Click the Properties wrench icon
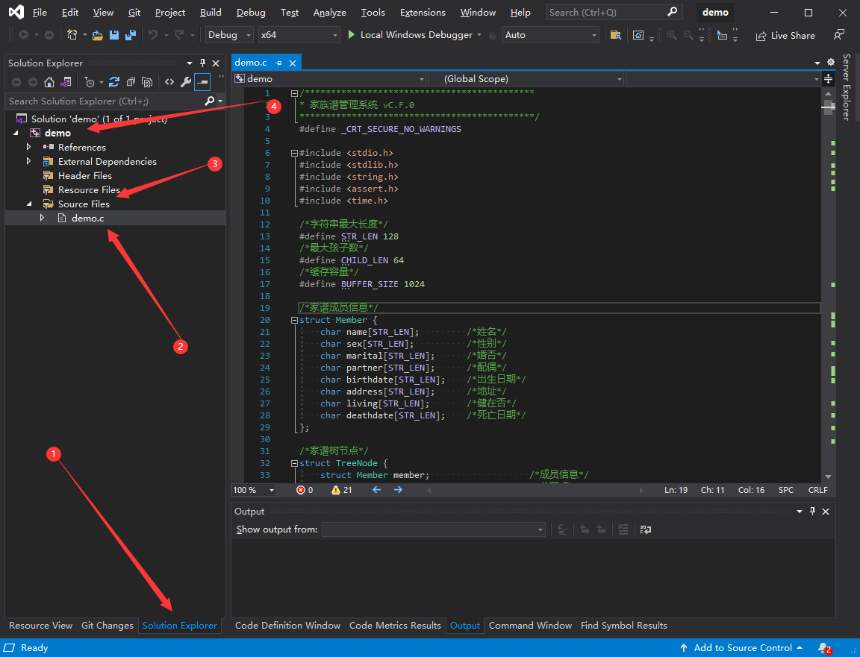This screenshot has width=860, height=657. tap(186, 82)
